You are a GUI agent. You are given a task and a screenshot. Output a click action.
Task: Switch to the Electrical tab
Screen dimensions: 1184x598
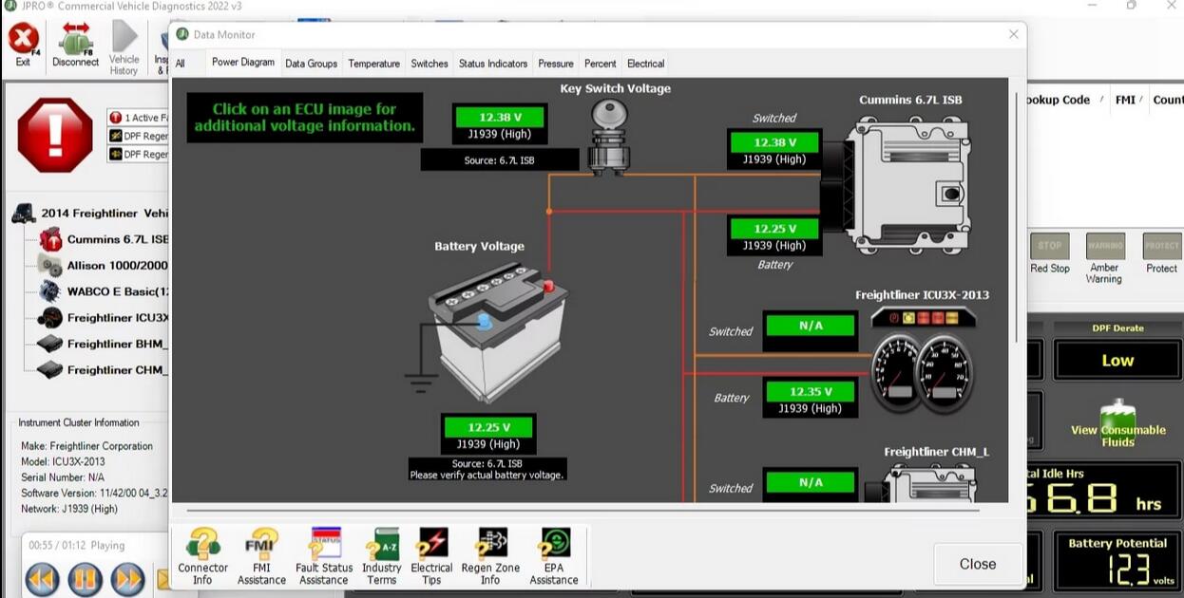tap(645, 64)
